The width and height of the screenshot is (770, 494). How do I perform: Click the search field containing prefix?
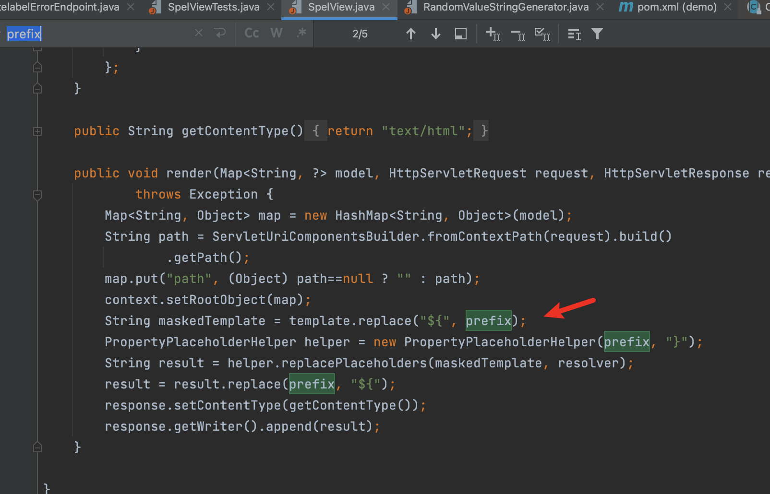[x=96, y=34]
